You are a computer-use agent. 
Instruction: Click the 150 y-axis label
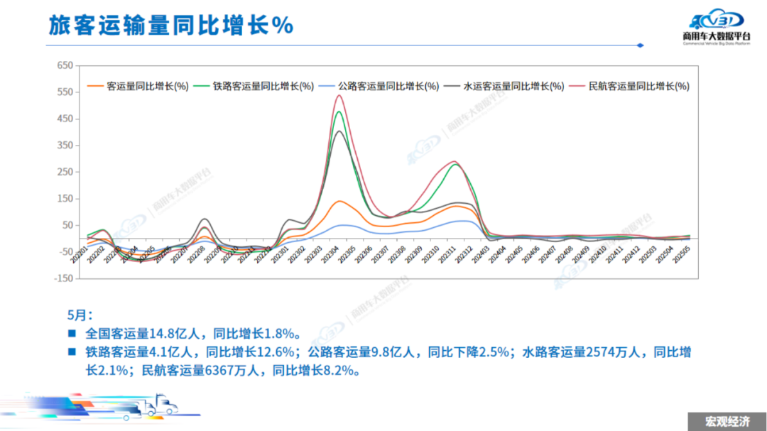point(65,199)
